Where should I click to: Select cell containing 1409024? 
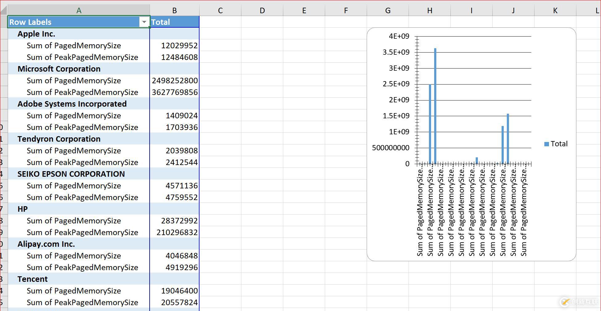[x=175, y=116]
